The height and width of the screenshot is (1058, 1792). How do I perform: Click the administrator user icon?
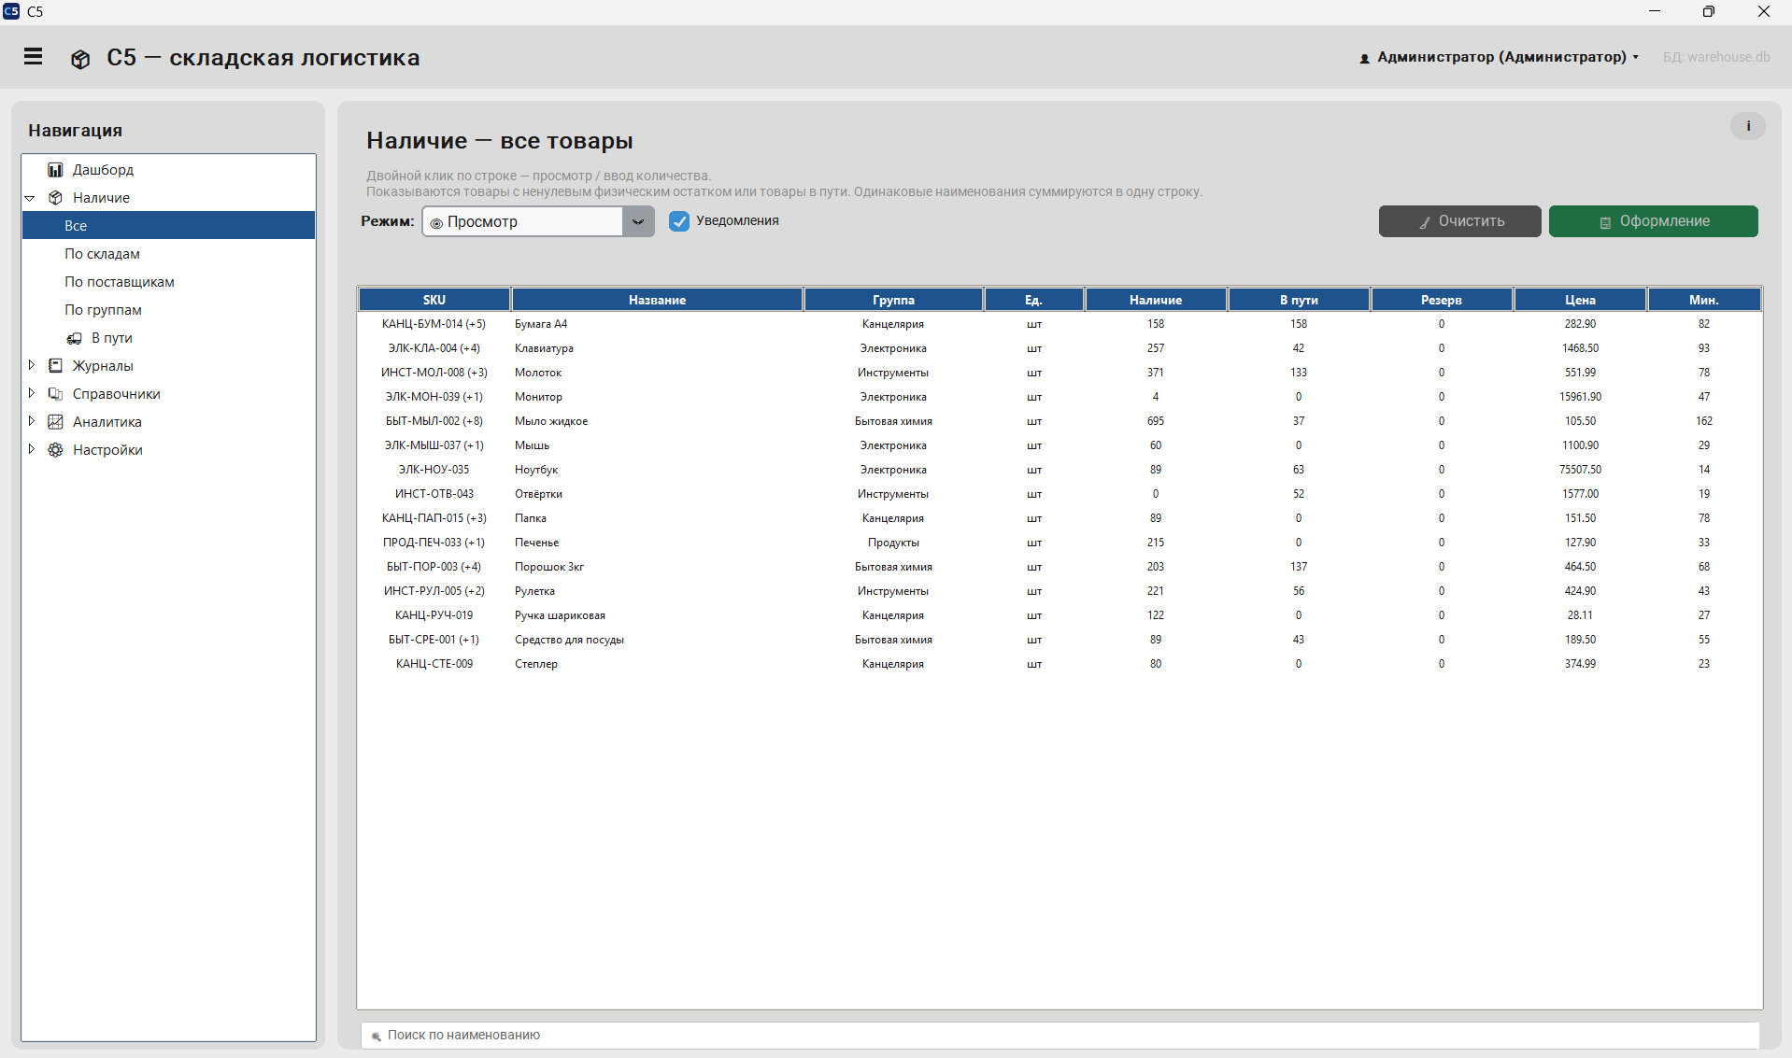(1364, 58)
